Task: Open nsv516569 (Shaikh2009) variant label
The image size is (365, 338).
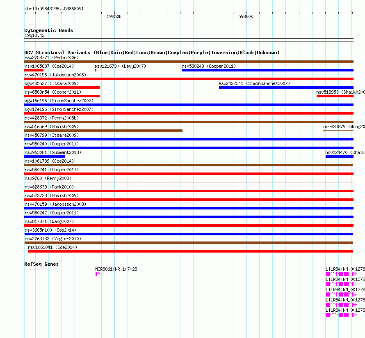Action: [52, 126]
